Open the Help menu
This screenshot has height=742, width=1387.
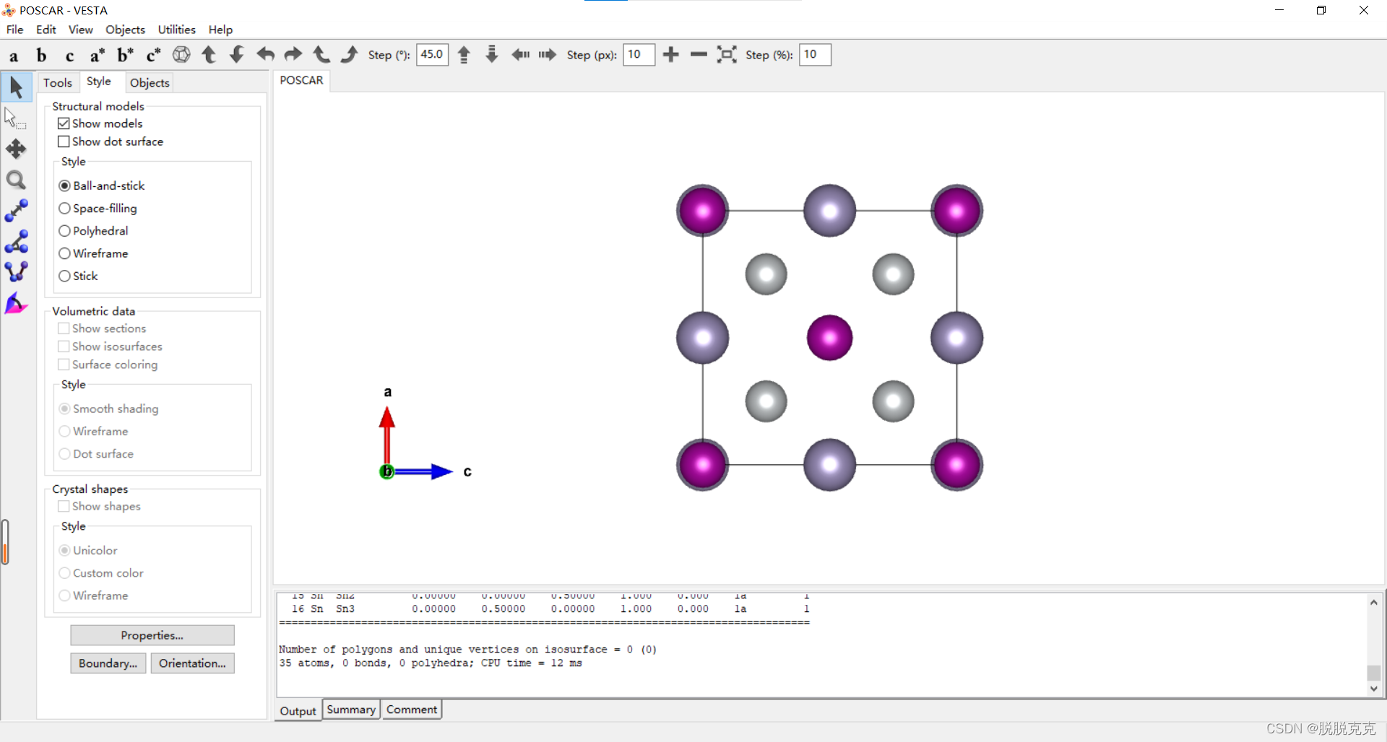[x=220, y=30]
